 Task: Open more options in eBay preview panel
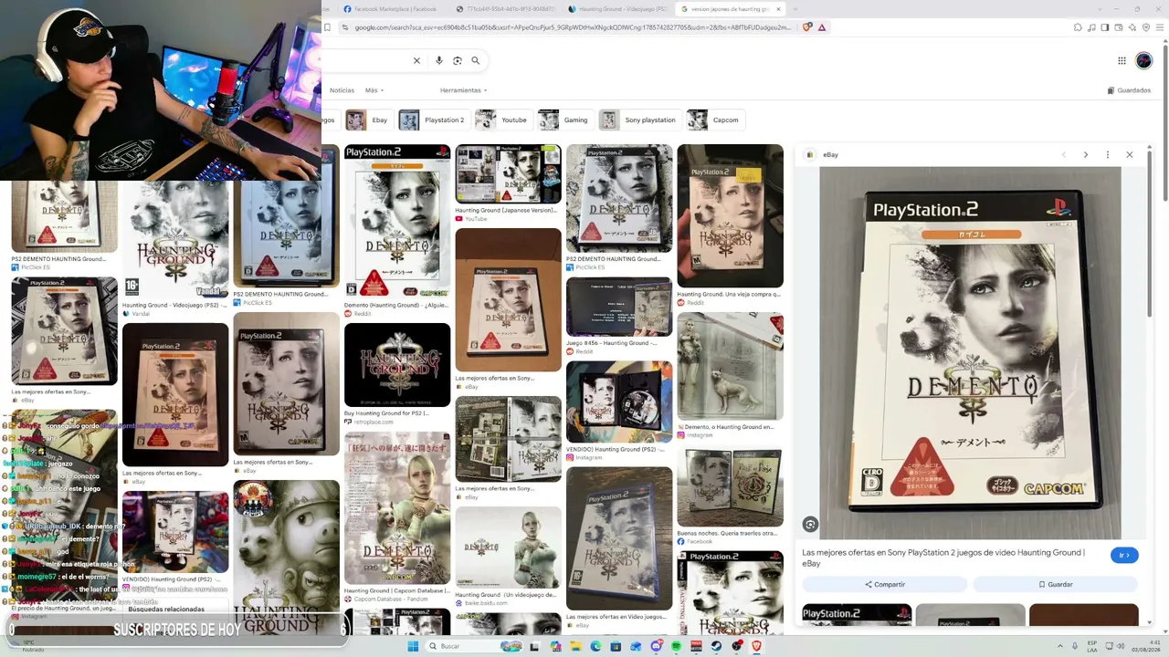1108,154
